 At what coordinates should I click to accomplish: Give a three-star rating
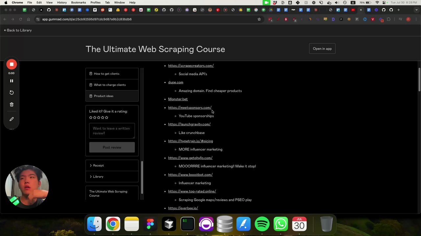pyautogui.click(x=99, y=118)
